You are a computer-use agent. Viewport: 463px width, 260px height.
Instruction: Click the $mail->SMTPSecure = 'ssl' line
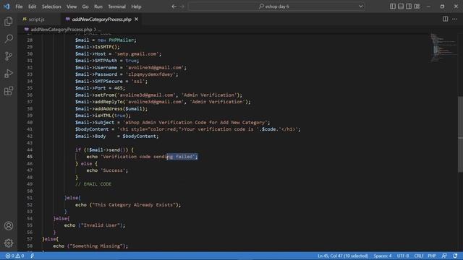[111, 82]
